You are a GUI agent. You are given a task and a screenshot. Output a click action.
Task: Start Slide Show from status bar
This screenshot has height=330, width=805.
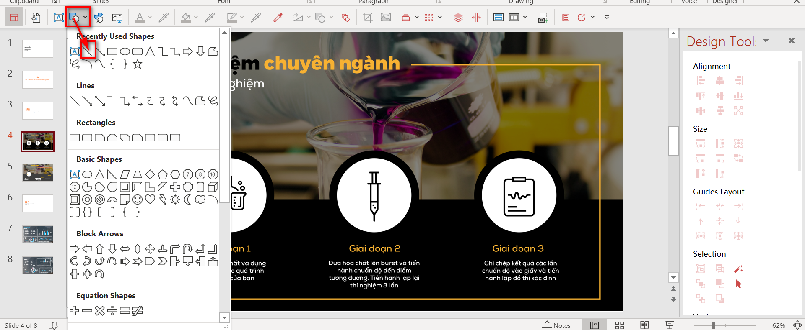[x=670, y=325]
